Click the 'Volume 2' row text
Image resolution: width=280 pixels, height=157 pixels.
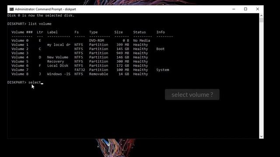tap(20, 49)
